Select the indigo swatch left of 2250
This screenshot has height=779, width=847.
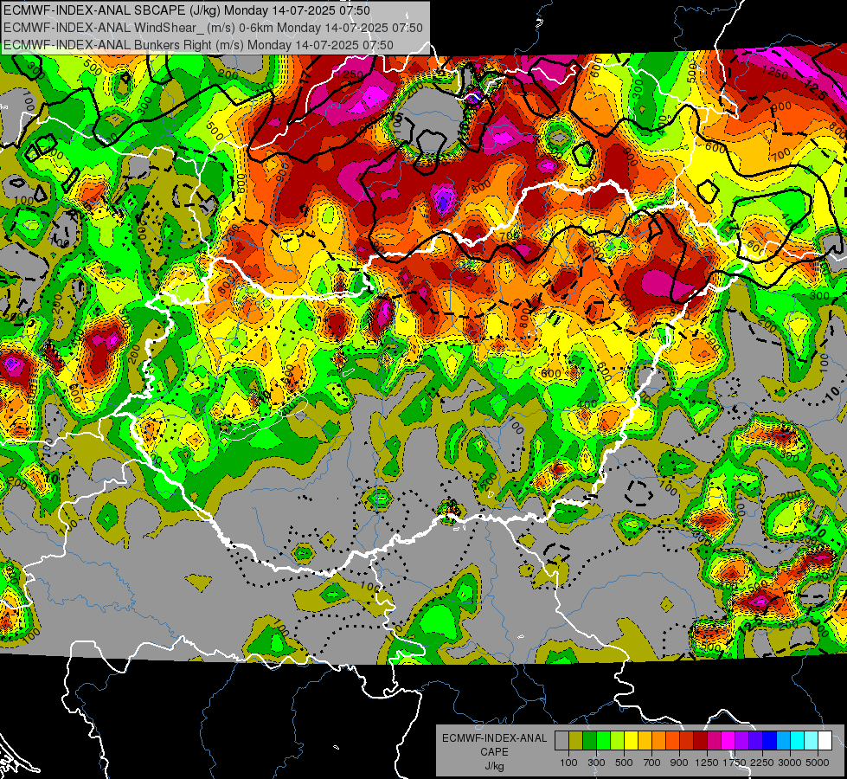click(x=755, y=741)
